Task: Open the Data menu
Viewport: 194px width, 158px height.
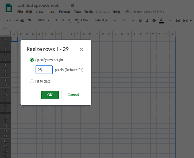Action: click(x=77, y=12)
